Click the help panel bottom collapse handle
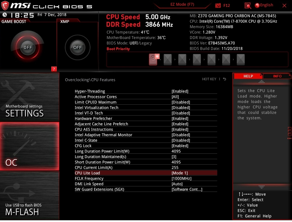 click(261, 187)
